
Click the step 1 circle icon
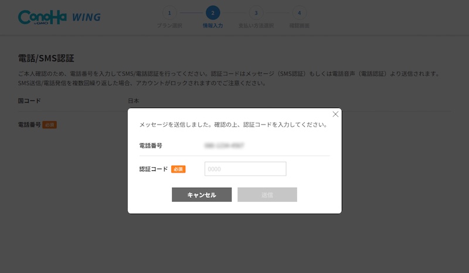[169, 12]
